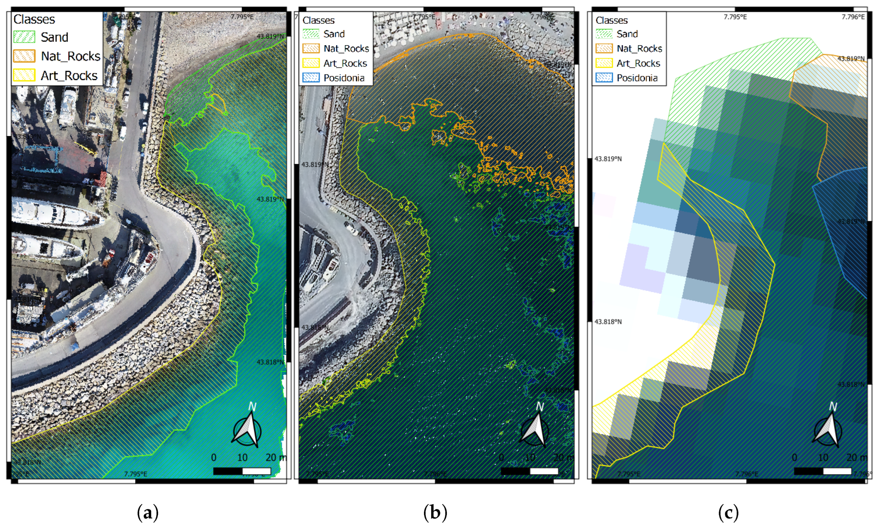Click the Art_Rocks swatch in panel a legend
This screenshot has height=528, width=878.
click(x=24, y=75)
